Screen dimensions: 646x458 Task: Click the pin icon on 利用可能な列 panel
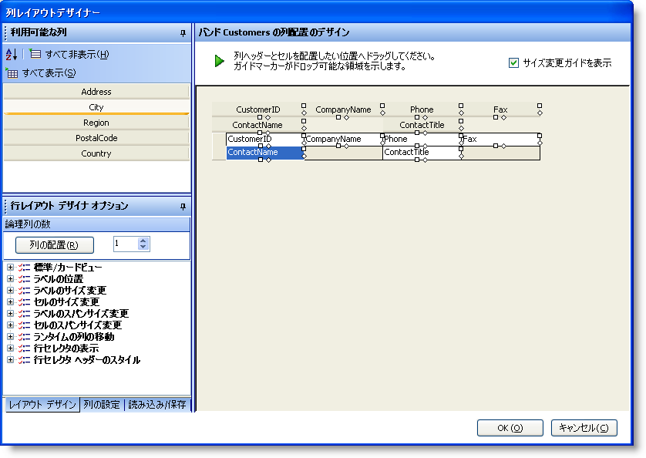coord(183,32)
